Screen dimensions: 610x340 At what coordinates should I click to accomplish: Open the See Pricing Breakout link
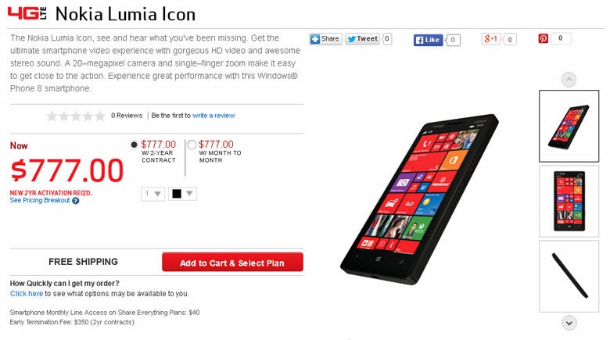(40, 201)
